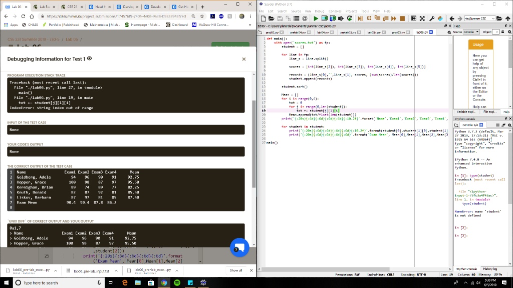The width and height of the screenshot is (513, 288).
Task: Open Help Source Console dropdown
Action: [x=471, y=31]
